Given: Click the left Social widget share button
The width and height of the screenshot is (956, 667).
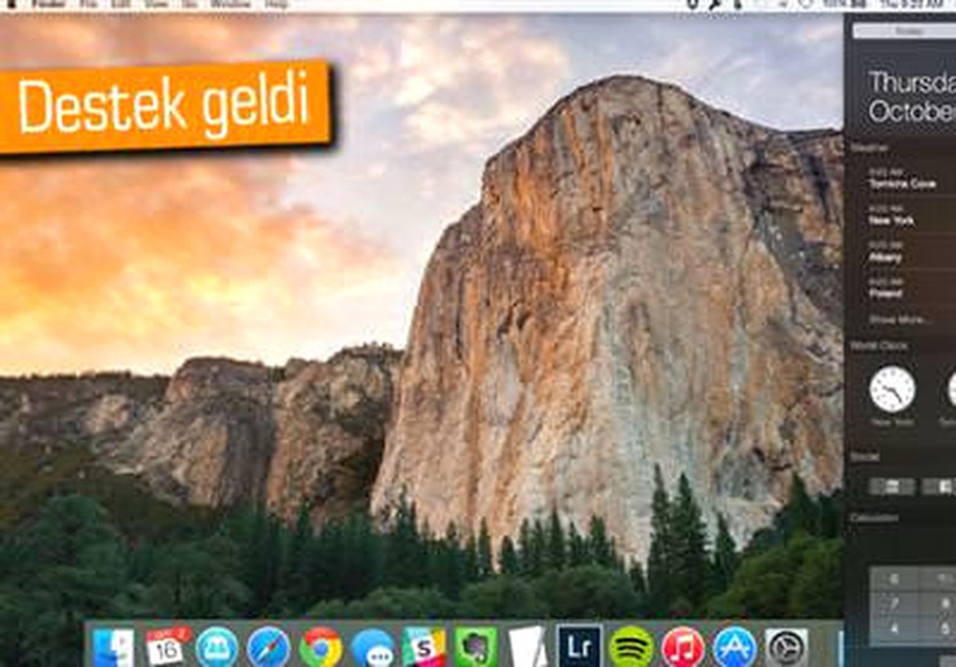Looking at the screenshot, I should click(x=891, y=485).
